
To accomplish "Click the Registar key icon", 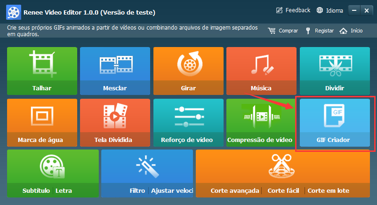I will pos(308,31).
